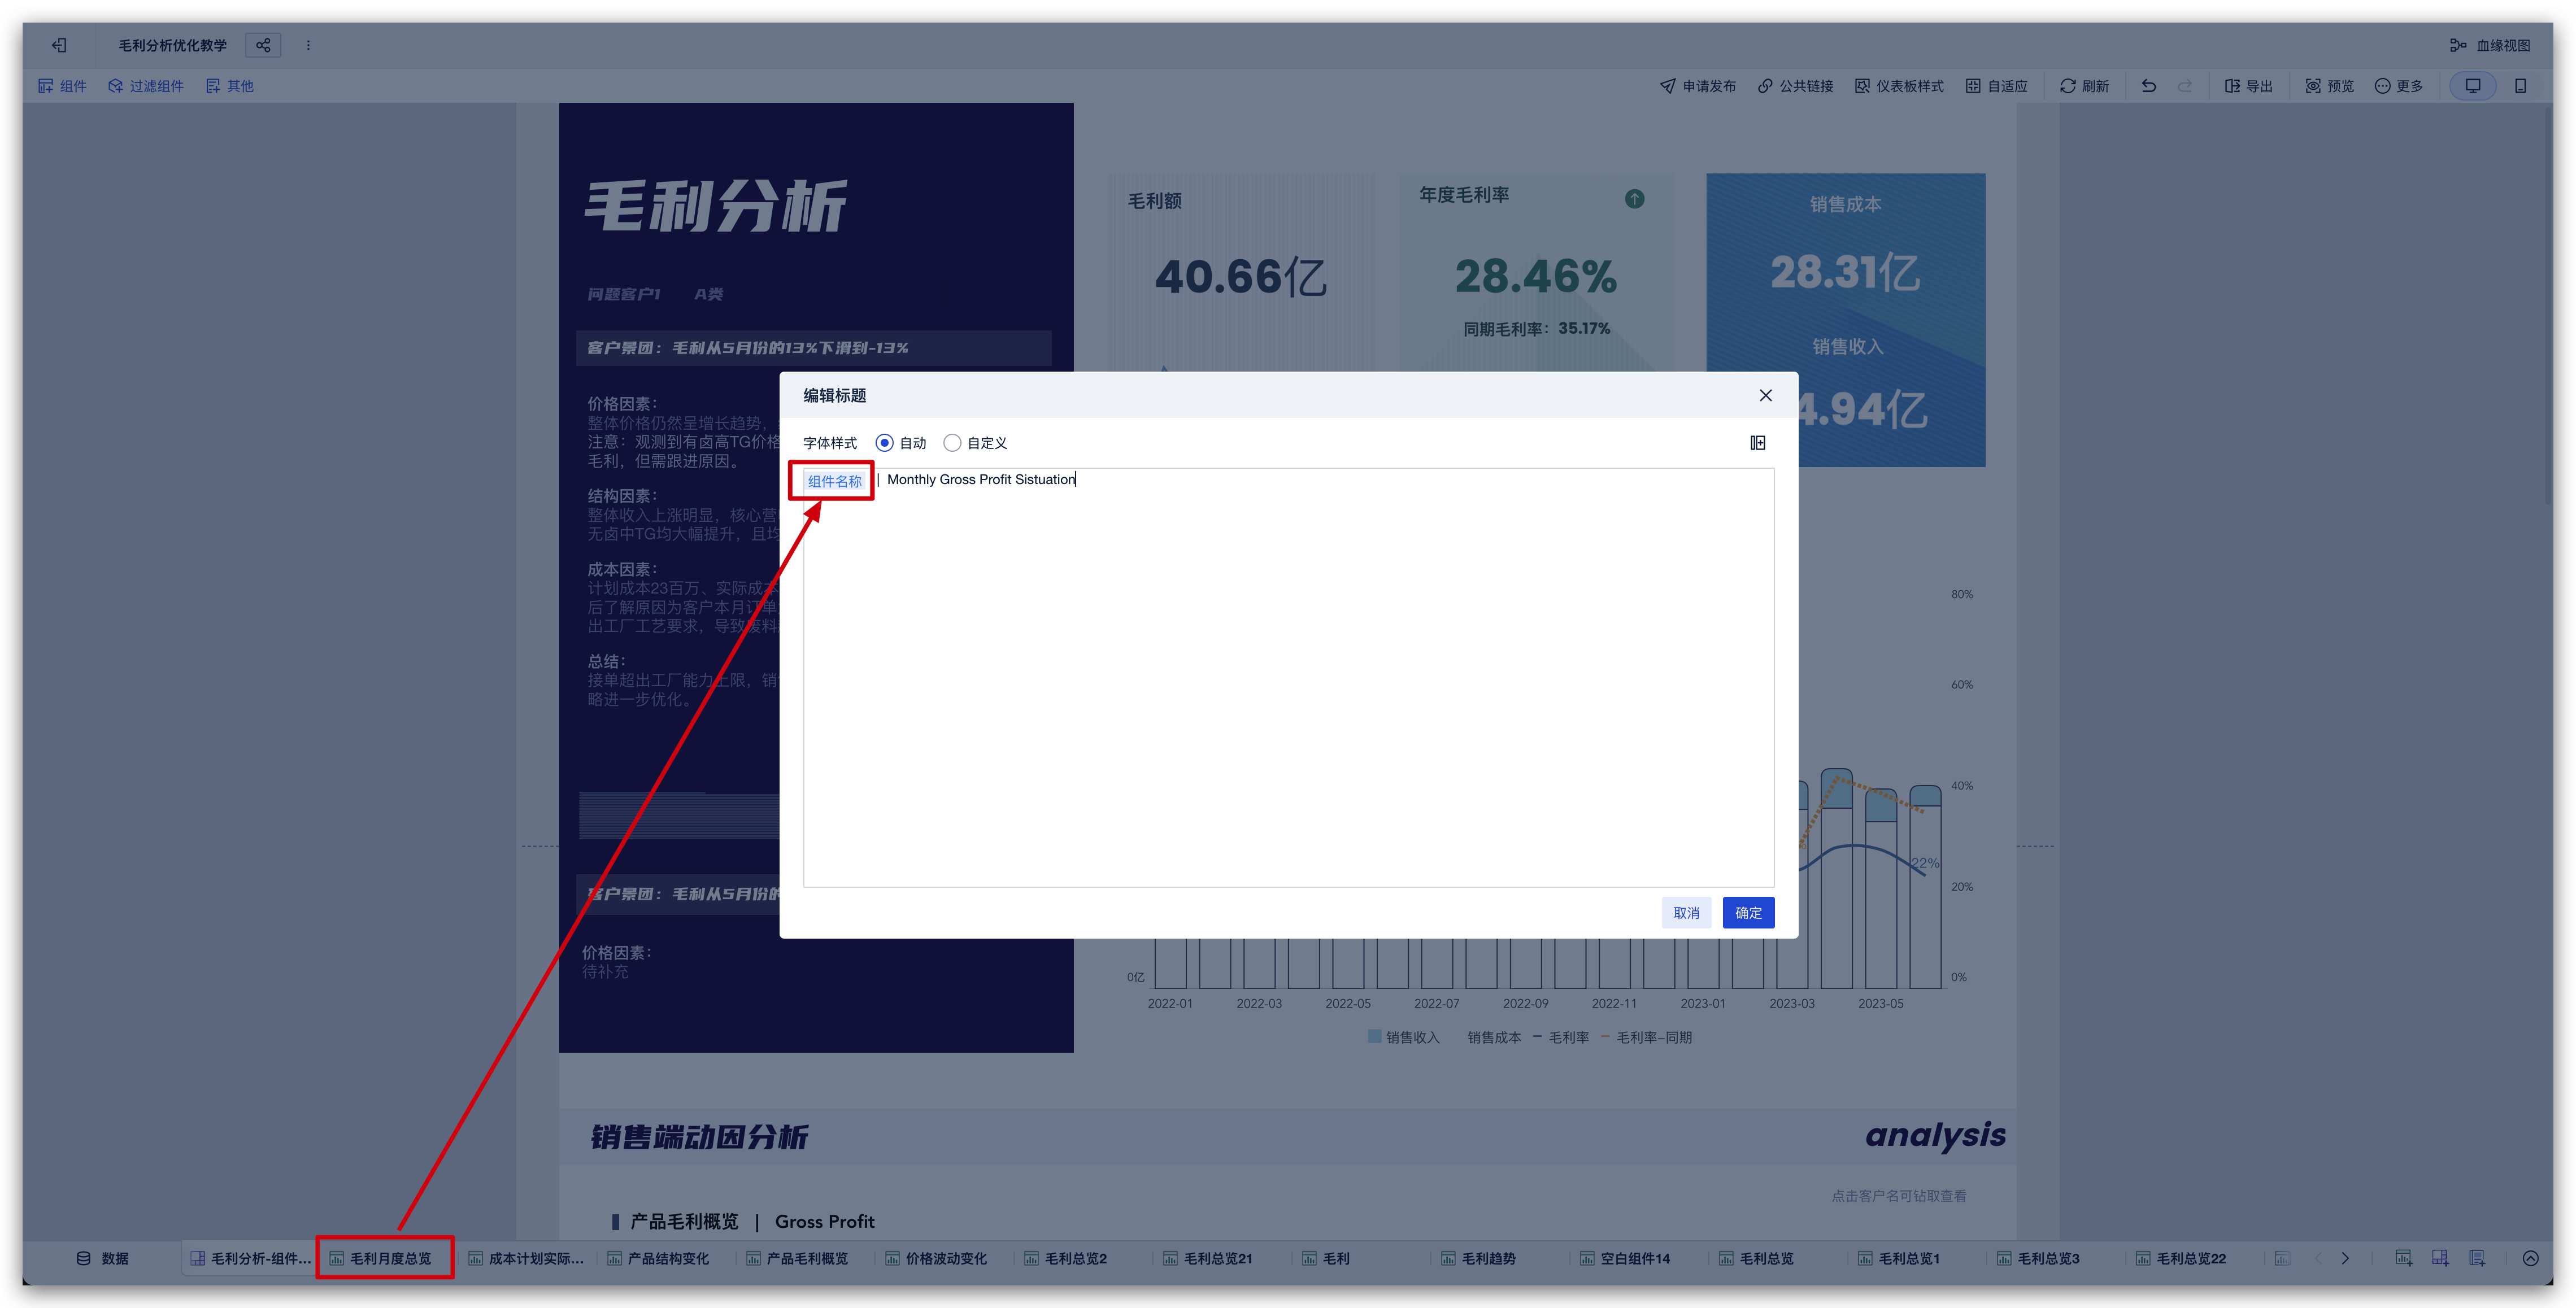The height and width of the screenshot is (1308, 2576).
Task: Click the 血缘视图 lineage view icon
Action: point(2458,45)
